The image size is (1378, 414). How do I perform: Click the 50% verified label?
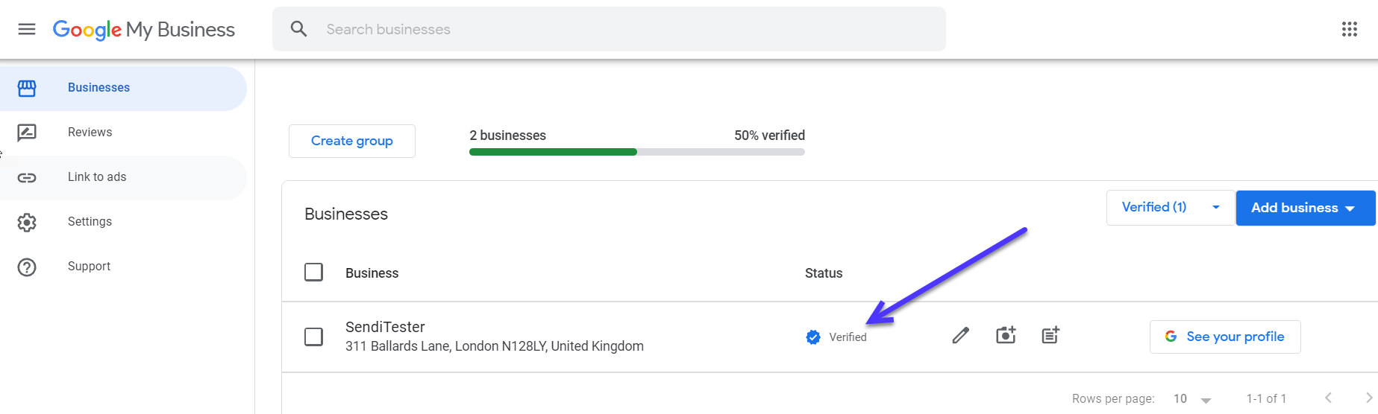[x=769, y=136]
